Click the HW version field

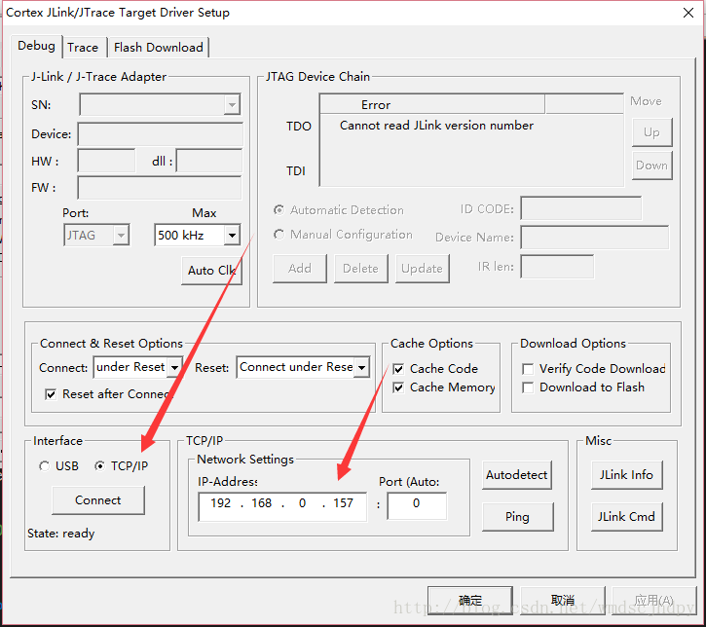click(x=106, y=161)
